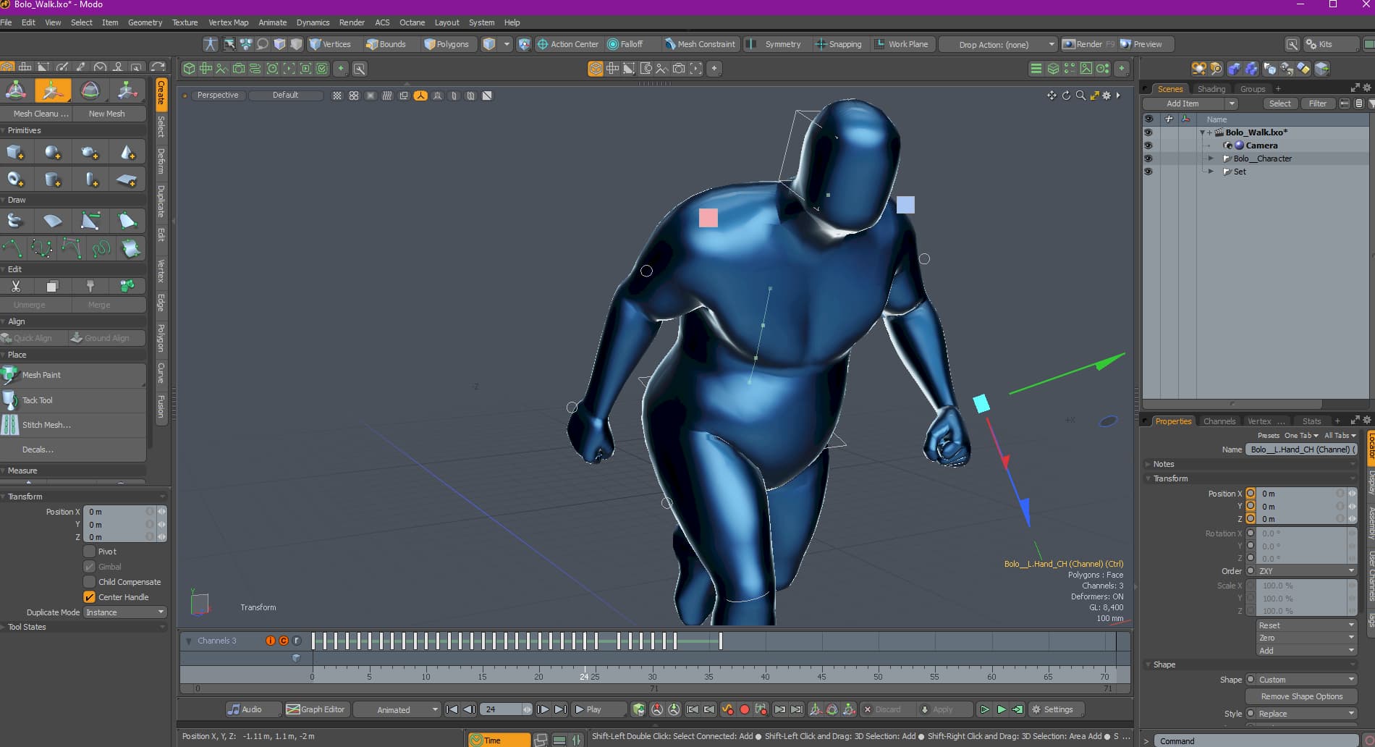Screen dimensions: 1375x747
Task: Collapse Bolo_Walk.lxo scene tree
Action: (x=1202, y=132)
